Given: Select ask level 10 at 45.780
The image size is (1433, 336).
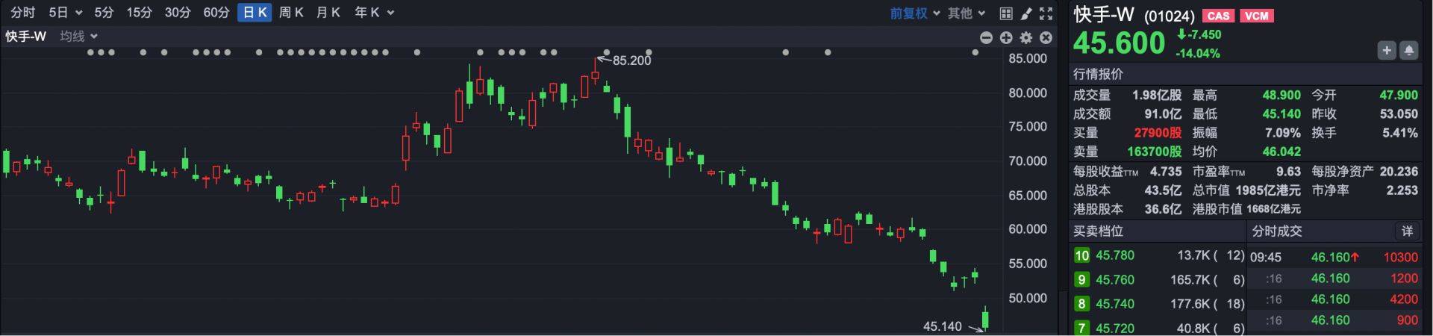Looking at the screenshot, I should [x=1114, y=255].
